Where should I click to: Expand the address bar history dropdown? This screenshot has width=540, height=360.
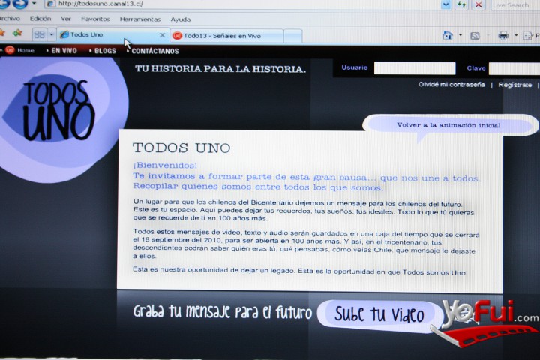coord(446,4)
